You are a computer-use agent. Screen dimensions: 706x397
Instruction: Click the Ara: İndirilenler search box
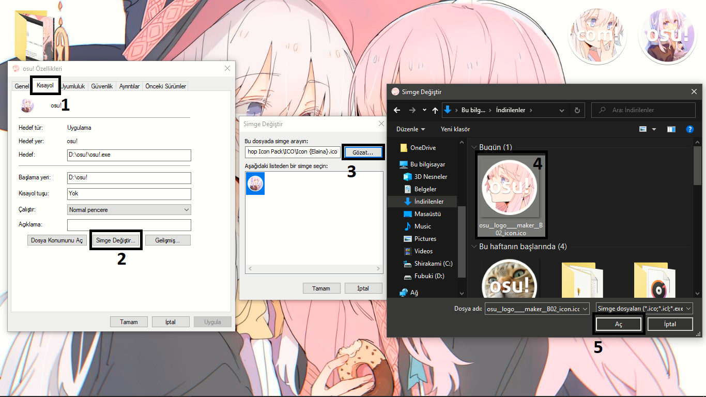click(x=642, y=110)
